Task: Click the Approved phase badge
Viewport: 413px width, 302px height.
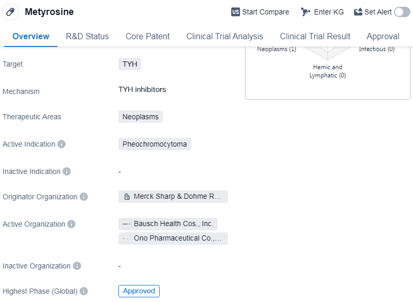Action: [139, 291]
